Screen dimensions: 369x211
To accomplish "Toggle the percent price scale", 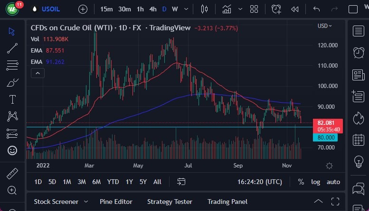I will [301, 182].
